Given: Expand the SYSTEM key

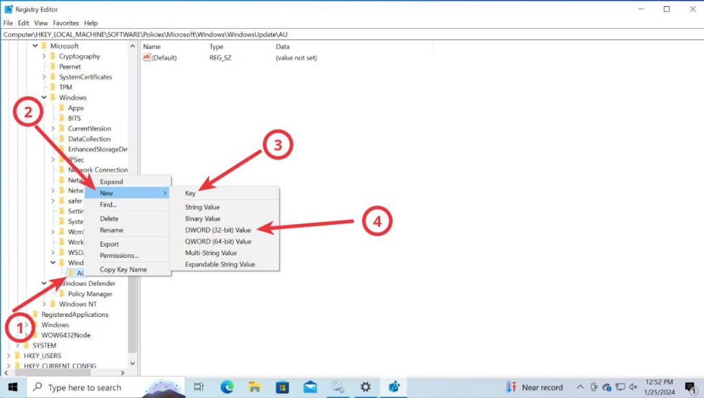Looking at the screenshot, I should point(17,345).
